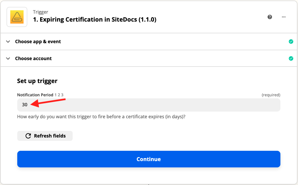
Task: Click the Set up trigger heading
Action: coord(37,81)
